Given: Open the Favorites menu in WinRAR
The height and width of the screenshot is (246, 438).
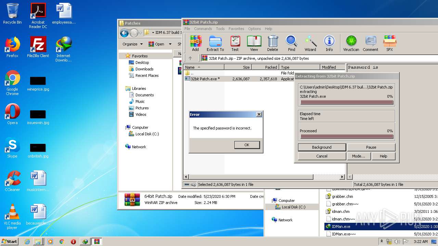Looking at the screenshot, I should click(x=236, y=29).
